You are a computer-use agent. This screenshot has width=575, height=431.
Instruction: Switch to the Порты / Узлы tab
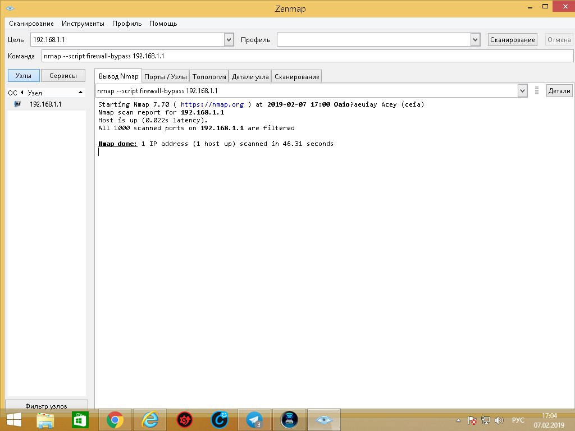(166, 76)
